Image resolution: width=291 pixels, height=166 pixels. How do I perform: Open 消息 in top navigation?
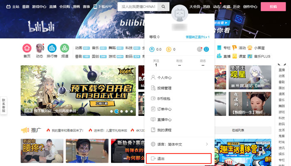pos(206,7)
